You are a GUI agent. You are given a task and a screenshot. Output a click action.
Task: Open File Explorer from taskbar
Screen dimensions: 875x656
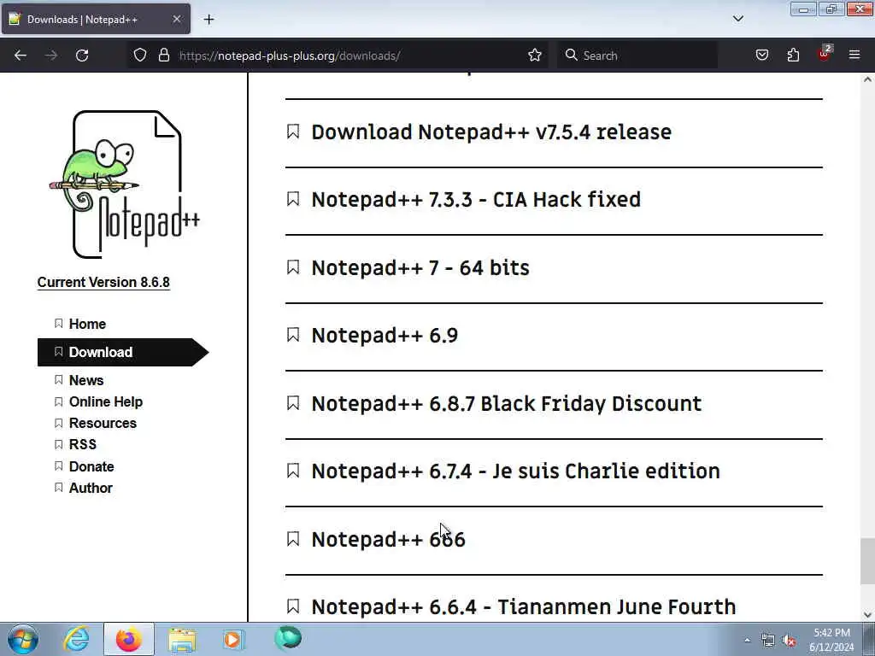182,640
